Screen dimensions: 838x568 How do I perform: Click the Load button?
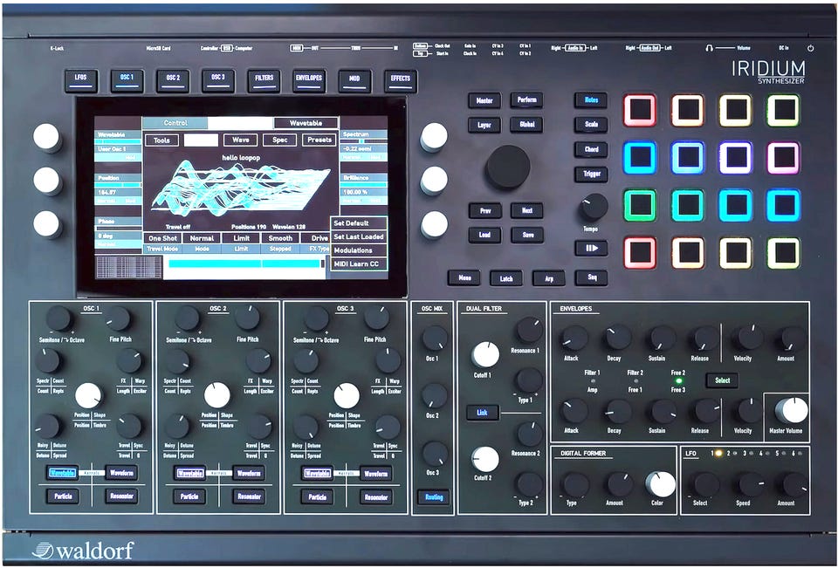point(484,235)
